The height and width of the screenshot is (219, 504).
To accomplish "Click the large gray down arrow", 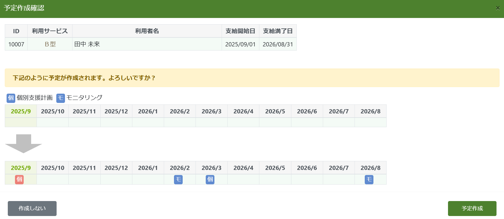I will tap(23, 144).
